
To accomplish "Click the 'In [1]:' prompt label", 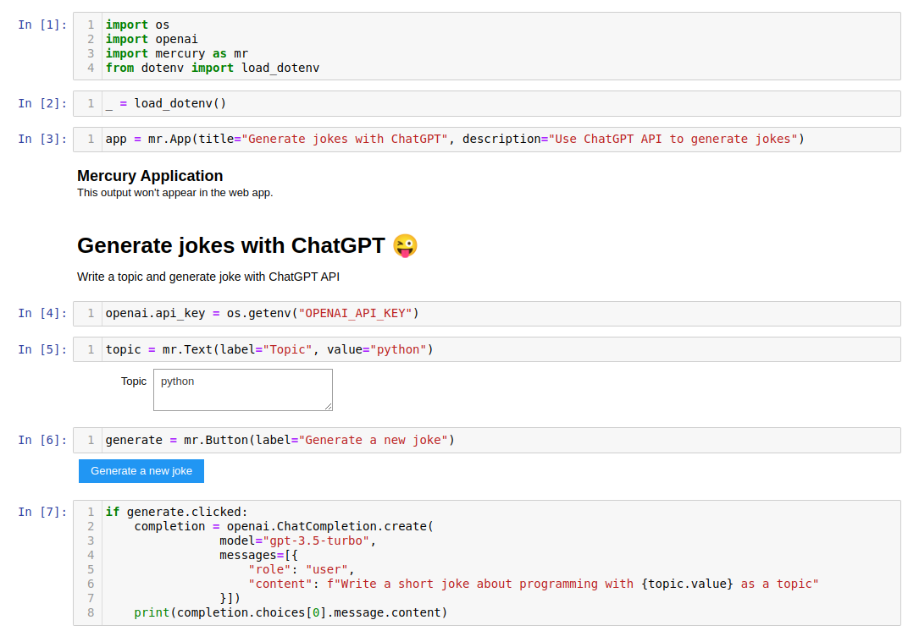I will 42,25.
